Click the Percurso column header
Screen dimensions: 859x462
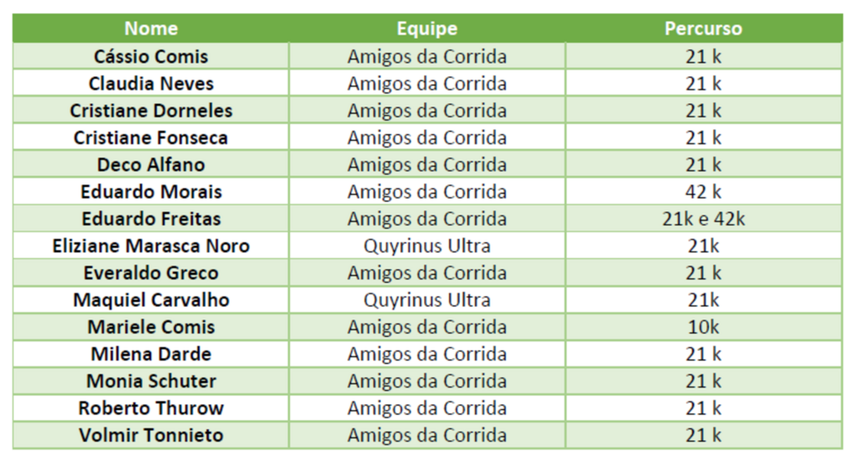(x=703, y=29)
